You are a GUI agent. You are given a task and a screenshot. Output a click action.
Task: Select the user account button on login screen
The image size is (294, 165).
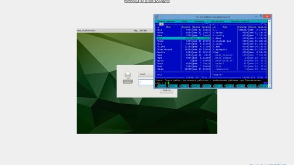tap(146, 74)
